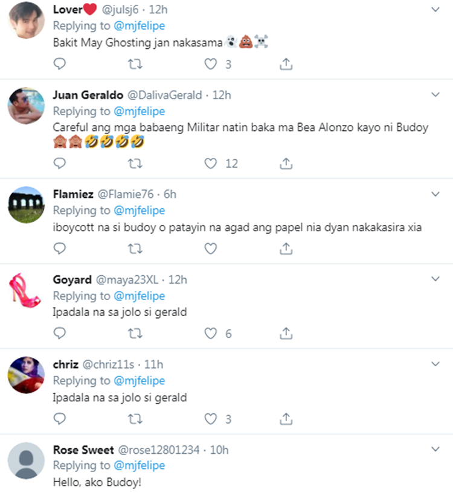
Task: Open chevron menu on Rose Sweet's tweet
Action: (435, 450)
